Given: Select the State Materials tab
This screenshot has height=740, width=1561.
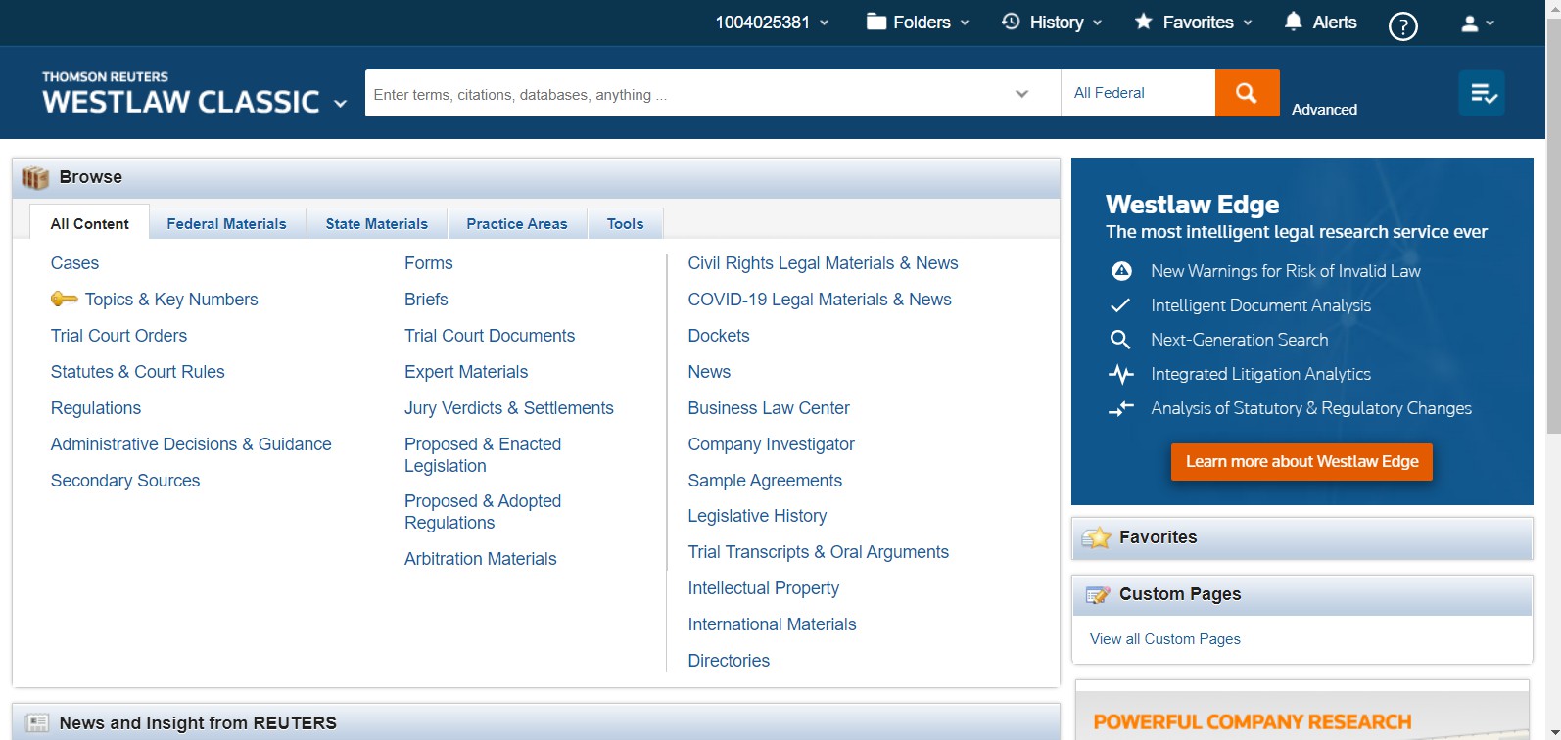Looking at the screenshot, I should click(x=376, y=223).
